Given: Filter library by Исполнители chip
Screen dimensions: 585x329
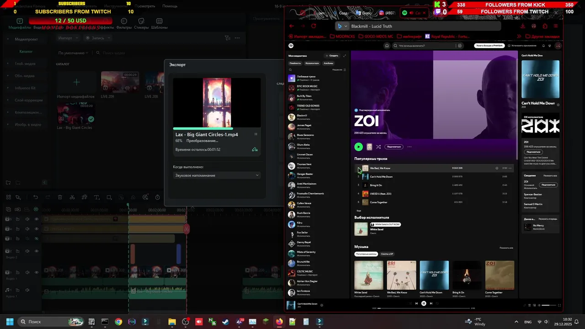Looking at the screenshot, I should pyautogui.click(x=312, y=63).
